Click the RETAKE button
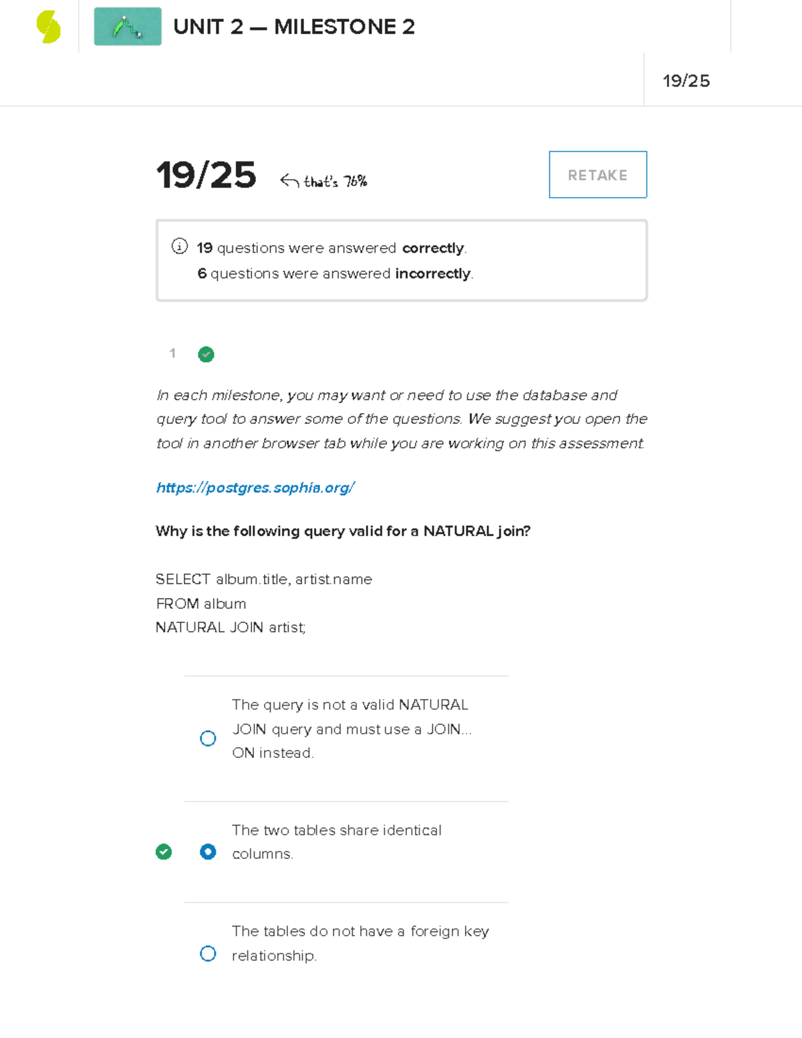802x1038 pixels. (597, 174)
